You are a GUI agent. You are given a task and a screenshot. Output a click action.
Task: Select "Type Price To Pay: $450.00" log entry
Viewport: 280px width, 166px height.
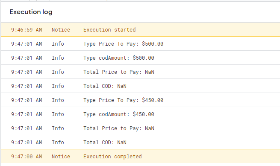click(123, 100)
